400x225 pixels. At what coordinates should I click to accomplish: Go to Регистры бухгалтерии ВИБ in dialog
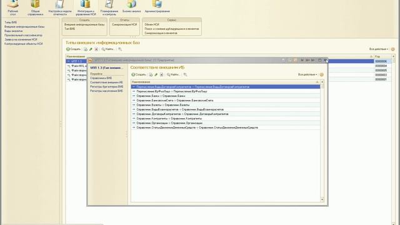107,87
